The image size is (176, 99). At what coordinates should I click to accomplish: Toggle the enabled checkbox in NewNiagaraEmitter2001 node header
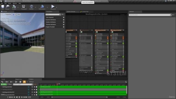click(97, 32)
